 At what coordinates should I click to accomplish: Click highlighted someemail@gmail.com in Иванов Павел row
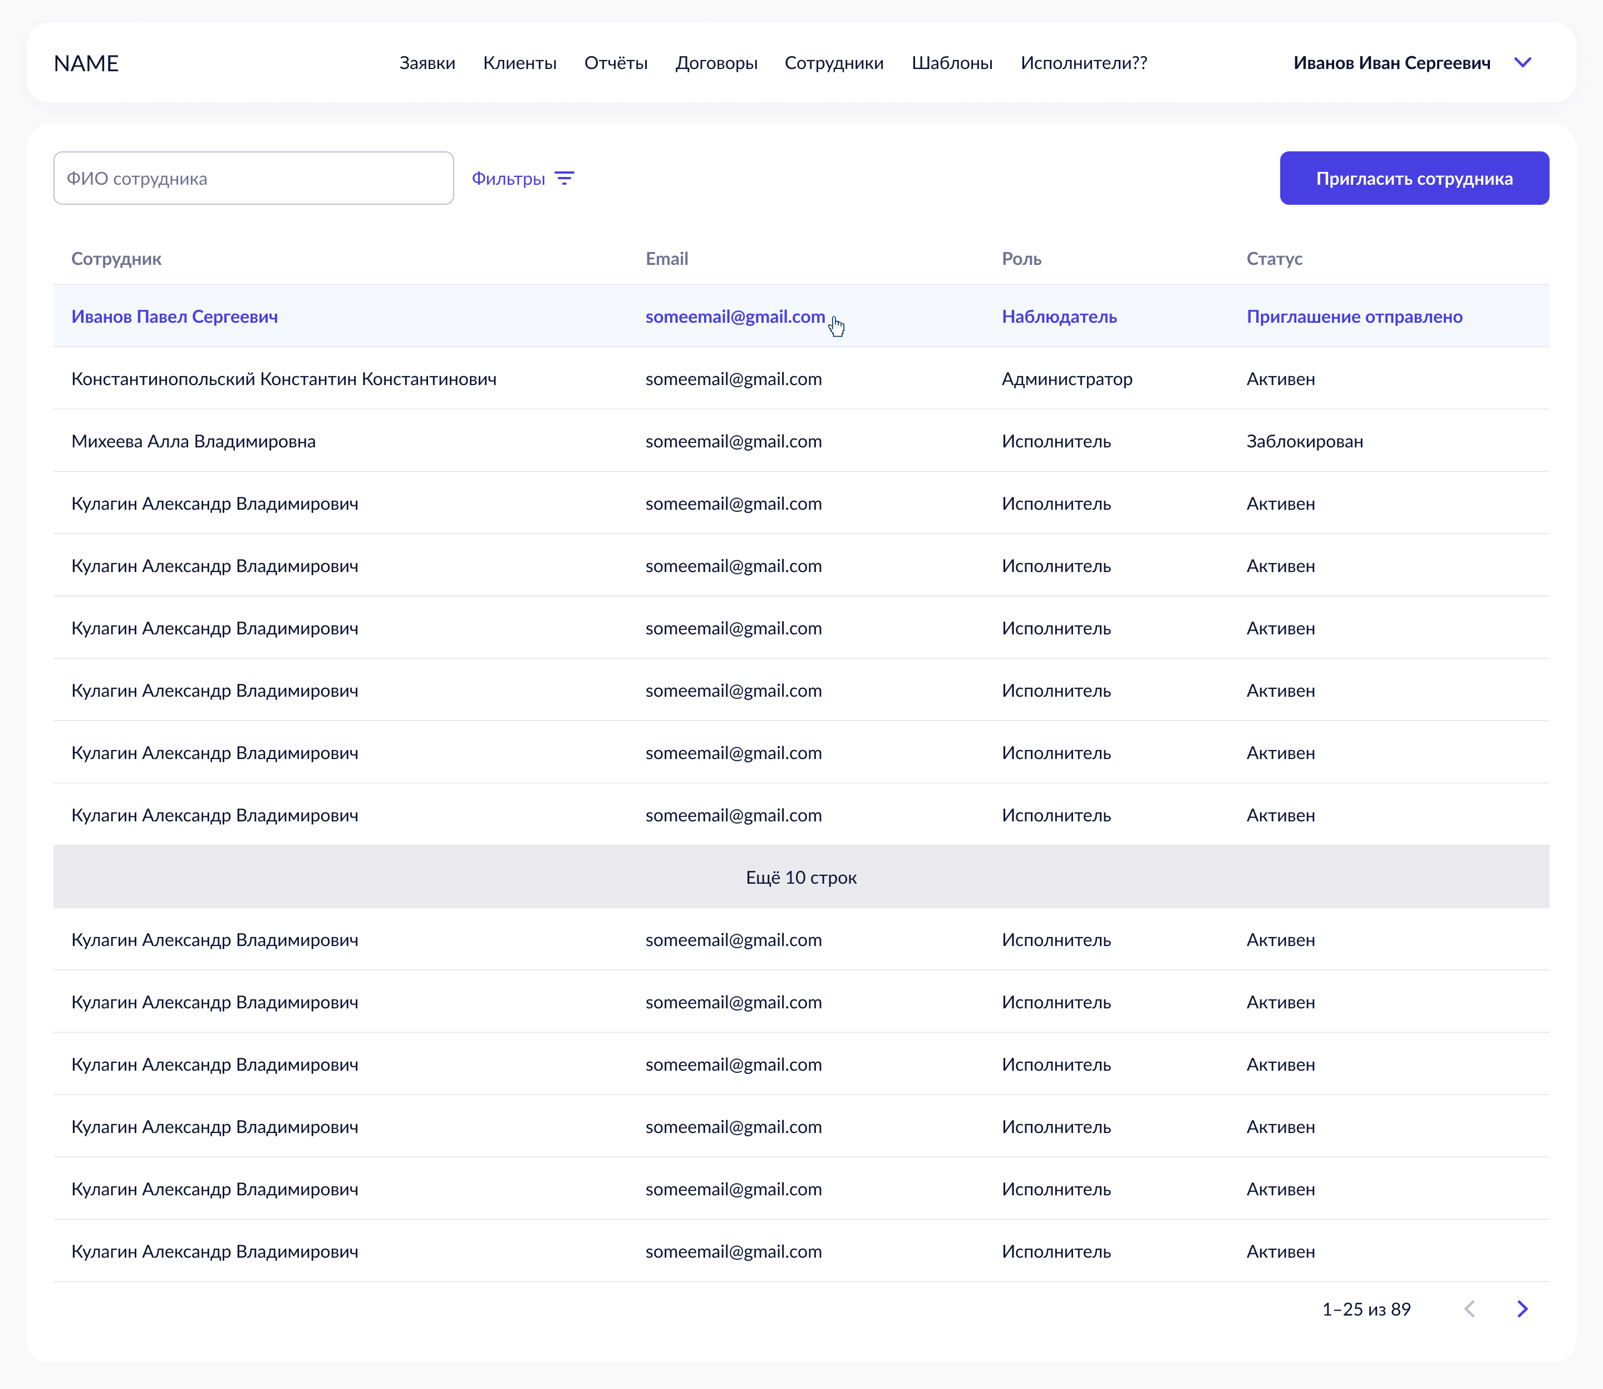(x=735, y=316)
